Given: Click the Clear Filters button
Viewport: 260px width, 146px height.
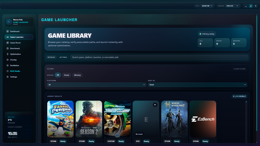Looking at the screenshot, I should tap(239, 69).
